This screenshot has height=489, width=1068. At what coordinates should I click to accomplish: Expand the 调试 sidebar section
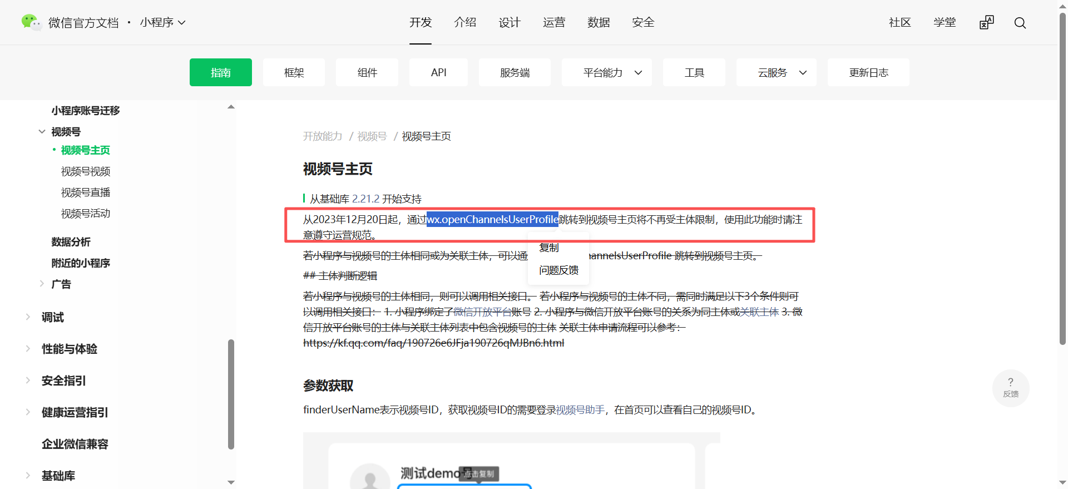click(28, 317)
